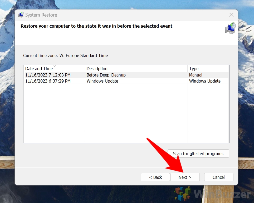Click the 'Windows Update' description cell

click(102, 81)
